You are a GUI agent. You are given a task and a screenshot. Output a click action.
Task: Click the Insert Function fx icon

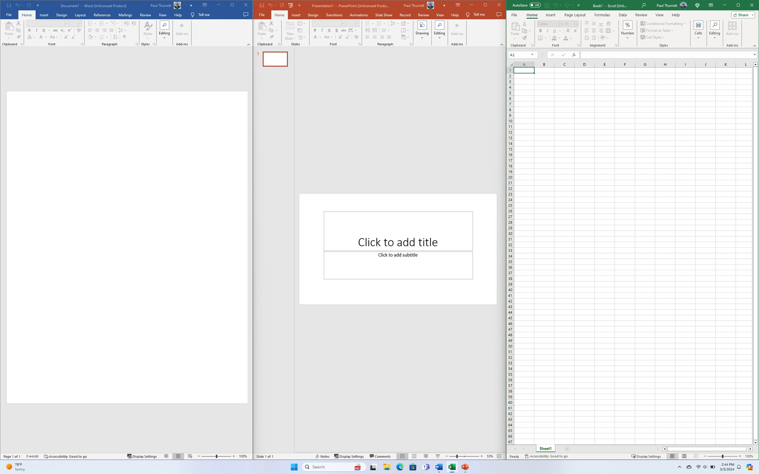coord(574,55)
